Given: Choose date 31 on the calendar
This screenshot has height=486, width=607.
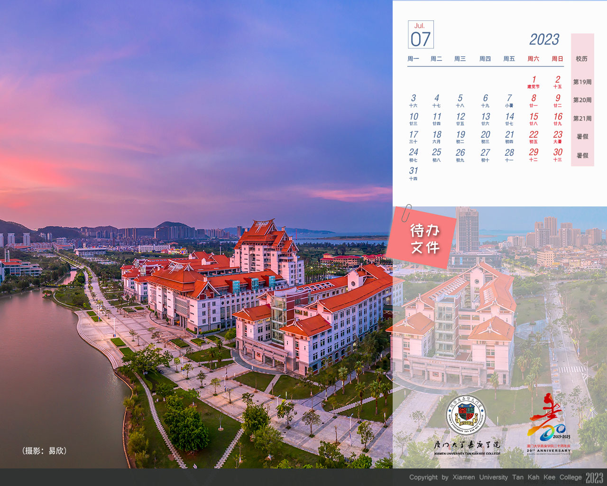Looking at the screenshot, I should coord(413,173).
